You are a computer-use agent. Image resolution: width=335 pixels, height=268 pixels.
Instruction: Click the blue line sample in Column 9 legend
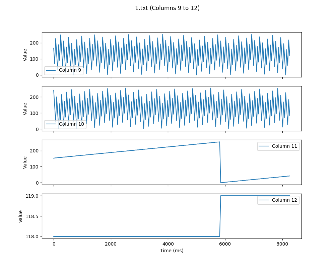tap(51, 70)
